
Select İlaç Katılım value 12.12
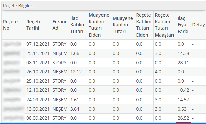(76, 72)
